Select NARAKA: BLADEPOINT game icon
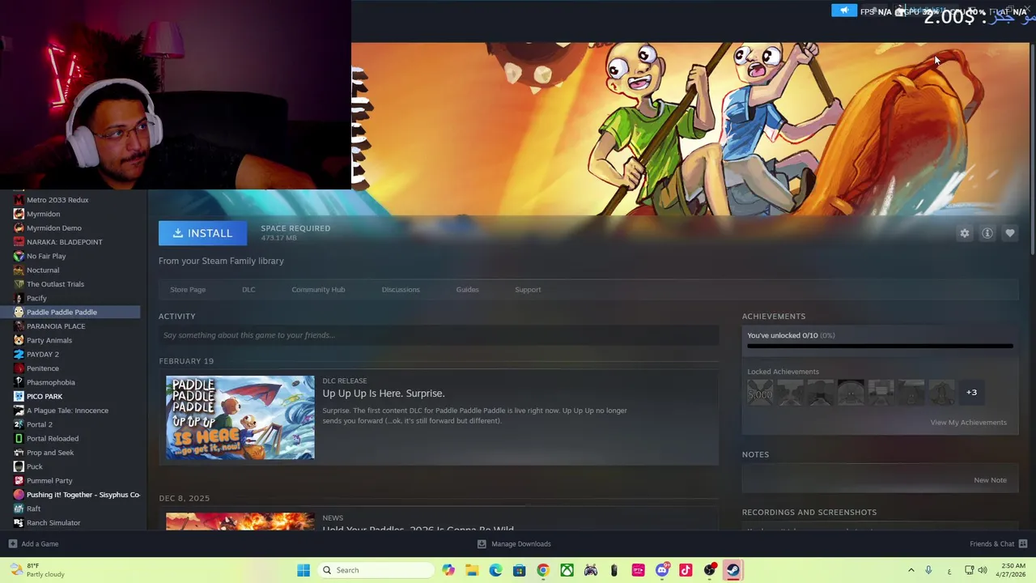Image resolution: width=1036 pixels, height=583 pixels. 19,242
